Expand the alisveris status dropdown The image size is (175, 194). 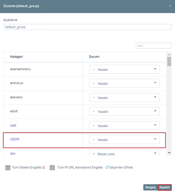coord(124,97)
